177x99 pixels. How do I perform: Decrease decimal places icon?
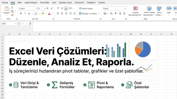124,14
